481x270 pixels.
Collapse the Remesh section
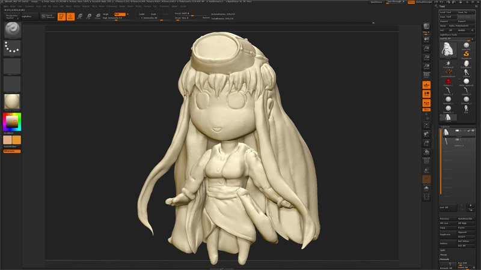446,260
